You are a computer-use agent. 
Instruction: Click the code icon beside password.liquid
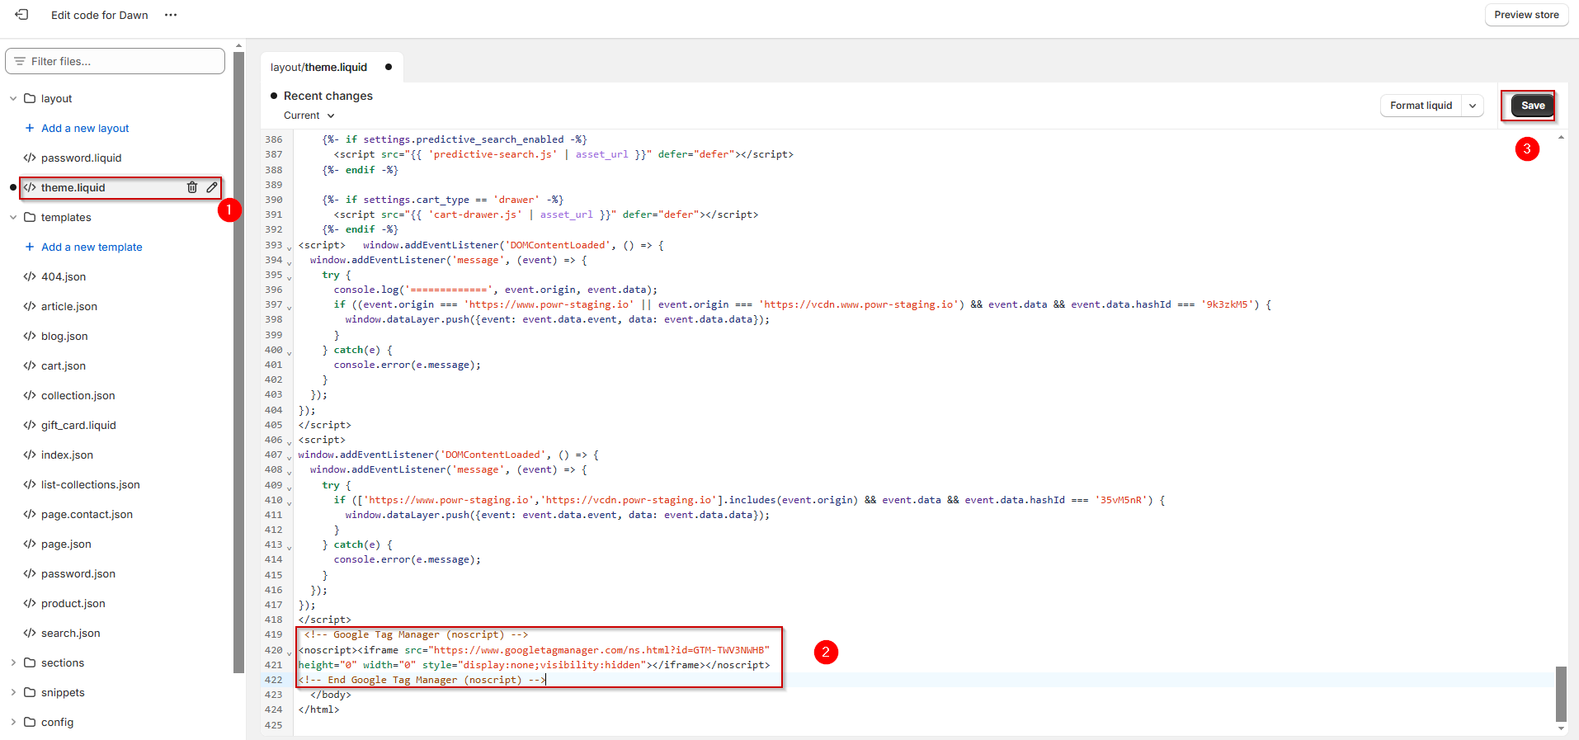coord(30,158)
